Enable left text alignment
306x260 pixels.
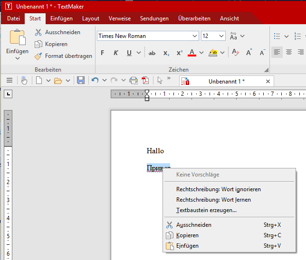[x=277, y=52]
